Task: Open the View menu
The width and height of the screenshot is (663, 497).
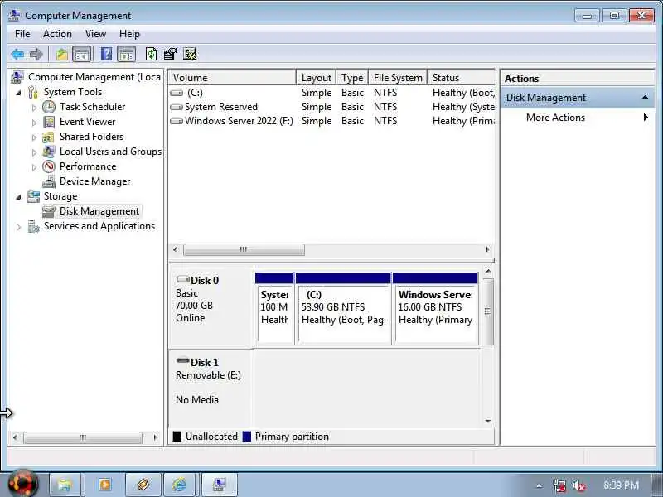Action: (95, 34)
